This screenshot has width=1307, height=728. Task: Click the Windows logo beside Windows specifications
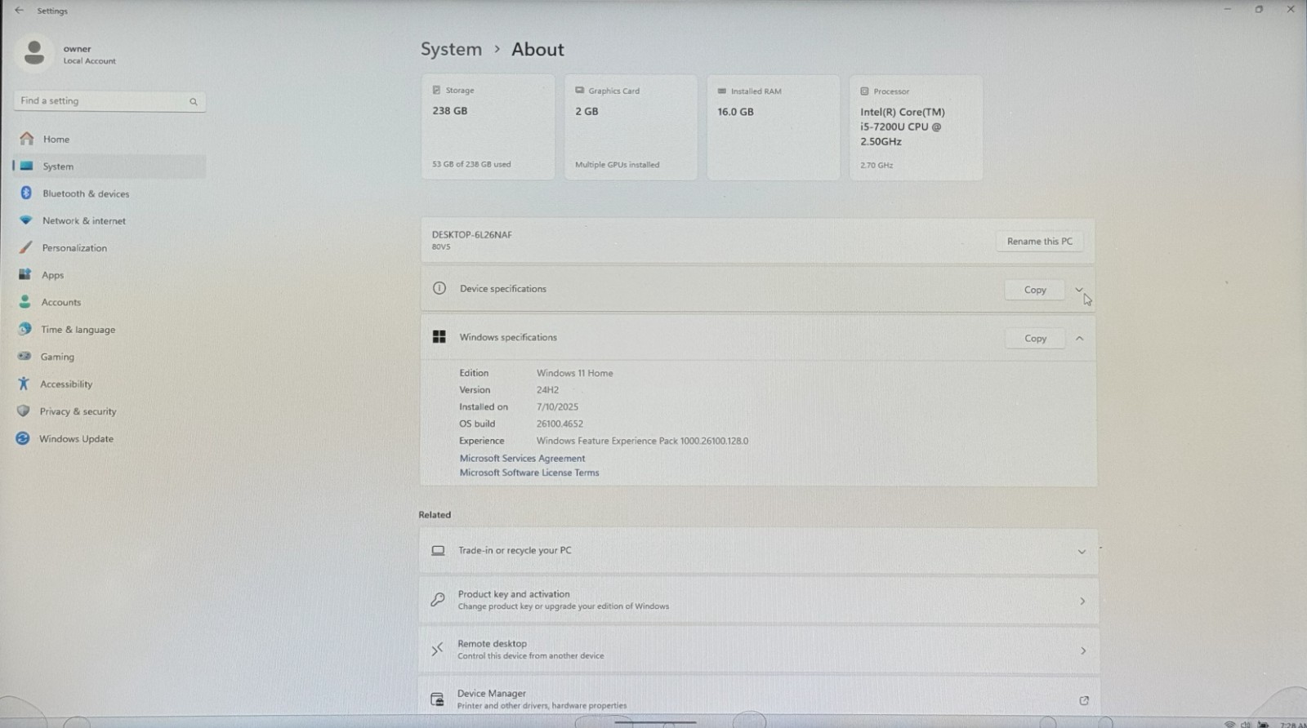[x=439, y=336]
